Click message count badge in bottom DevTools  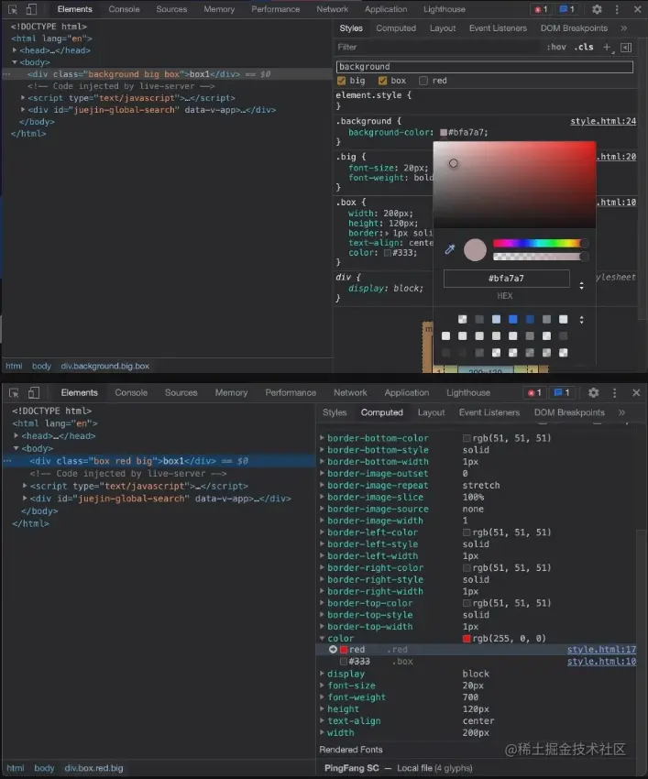click(562, 393)
